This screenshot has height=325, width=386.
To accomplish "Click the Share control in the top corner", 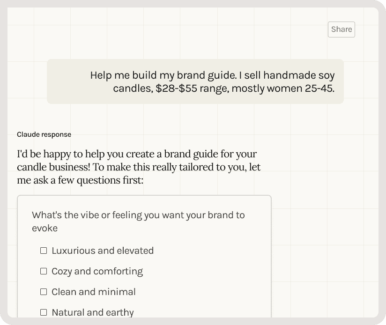I will coord(341,29).
